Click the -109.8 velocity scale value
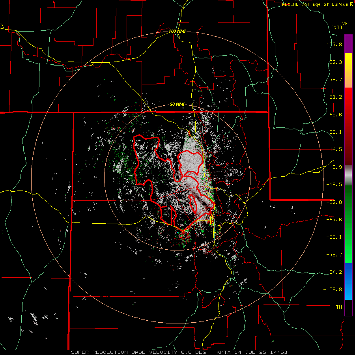 333,290
